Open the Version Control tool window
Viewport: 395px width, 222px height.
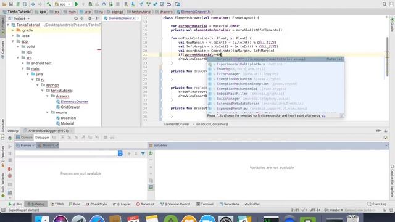[175, 204]
